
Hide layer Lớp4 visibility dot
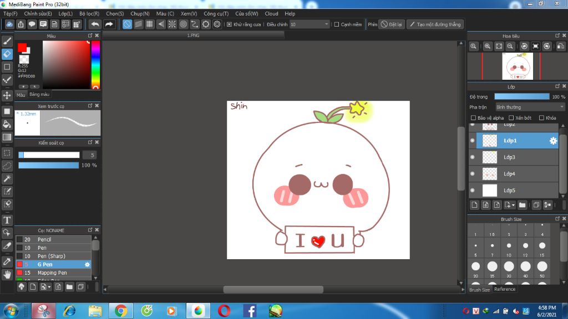[473, 174]
